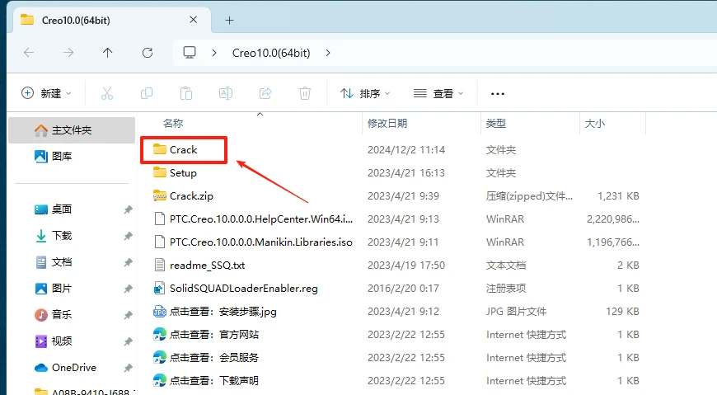Viewport: 717px width, 395px height.
Task: Open 图片 in the sidebar
Action: pyautogui.click(x=62, y=289)
